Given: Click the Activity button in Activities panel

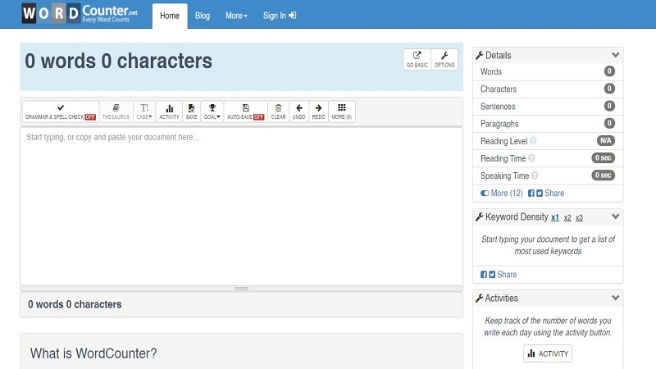Looking at the screenshot, I should tap(547, 353).
